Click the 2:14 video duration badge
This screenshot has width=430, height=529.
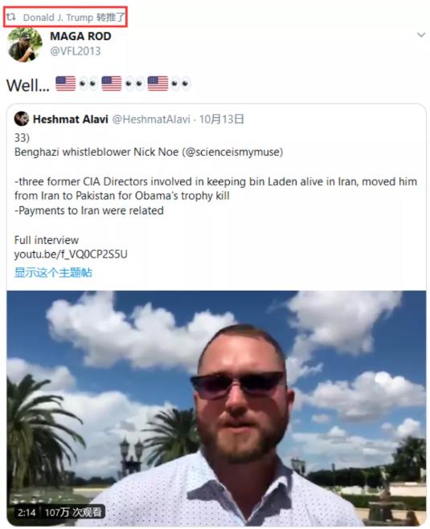tap(27, 512)
